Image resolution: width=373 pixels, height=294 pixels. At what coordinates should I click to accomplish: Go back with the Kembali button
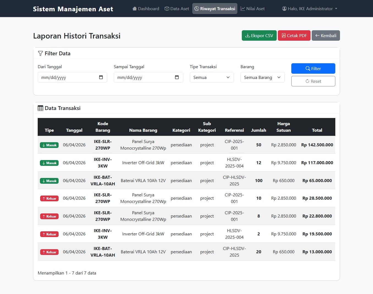pos(326,35)
